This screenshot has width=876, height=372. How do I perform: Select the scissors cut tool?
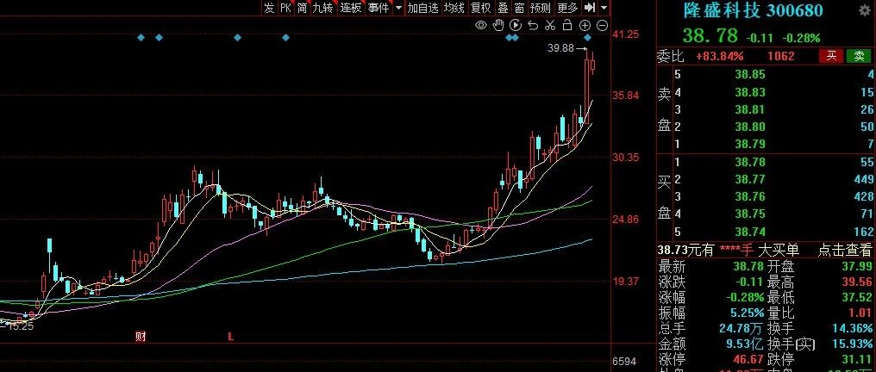(x=550, y=25)
